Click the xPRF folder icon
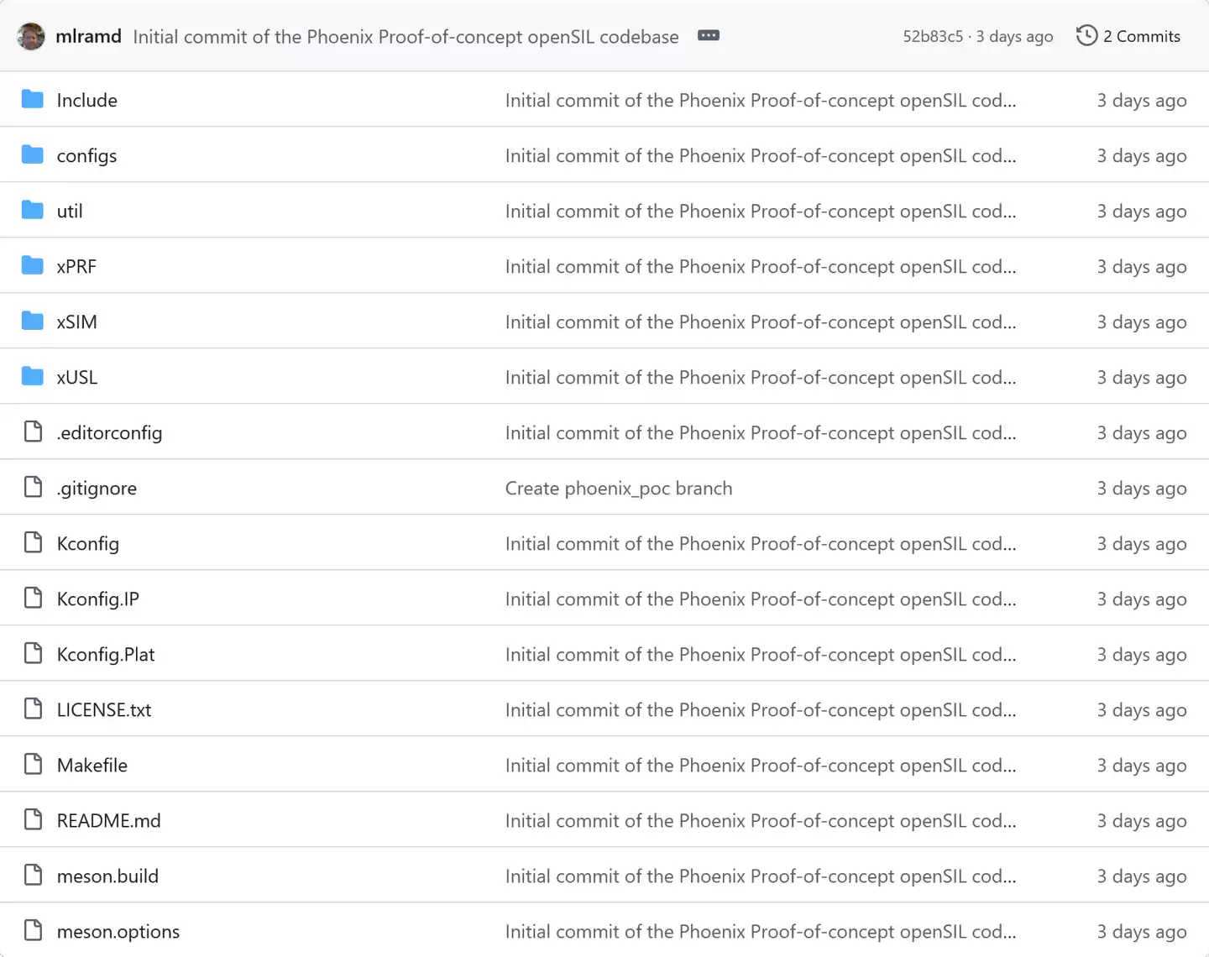Viewport: 1209px width, 957px height. [x=33, y=266]
